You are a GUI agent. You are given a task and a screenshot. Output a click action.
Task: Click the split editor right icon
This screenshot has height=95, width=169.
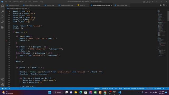click(x=164, y=5)
